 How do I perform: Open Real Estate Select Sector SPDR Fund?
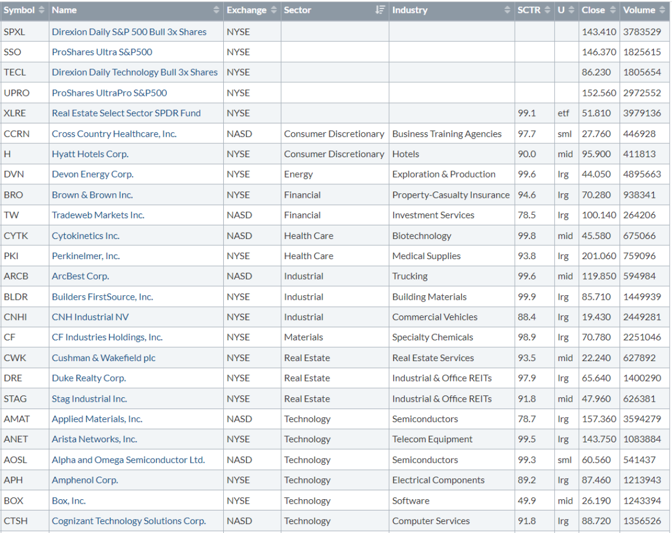point(126,113)
